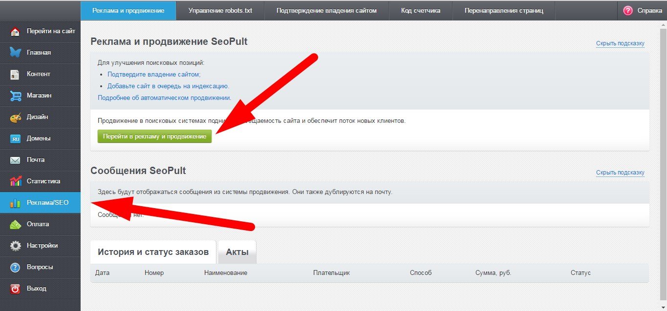The width and height of the screenshot is (667, 311).
Task: Click the Реклама и продвижение SeoPult heading
Action: (169, 41)
